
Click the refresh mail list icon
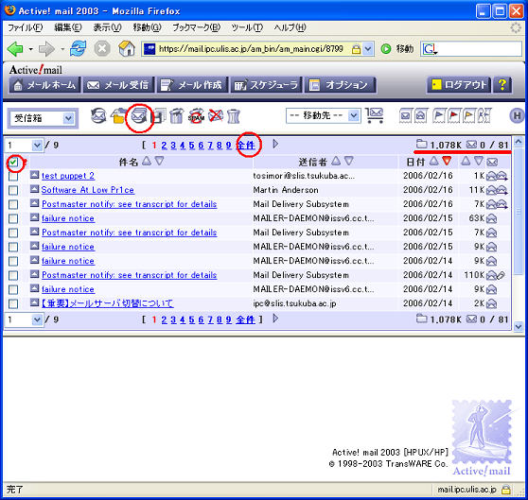pyautogui.click(x=98, y=116)
